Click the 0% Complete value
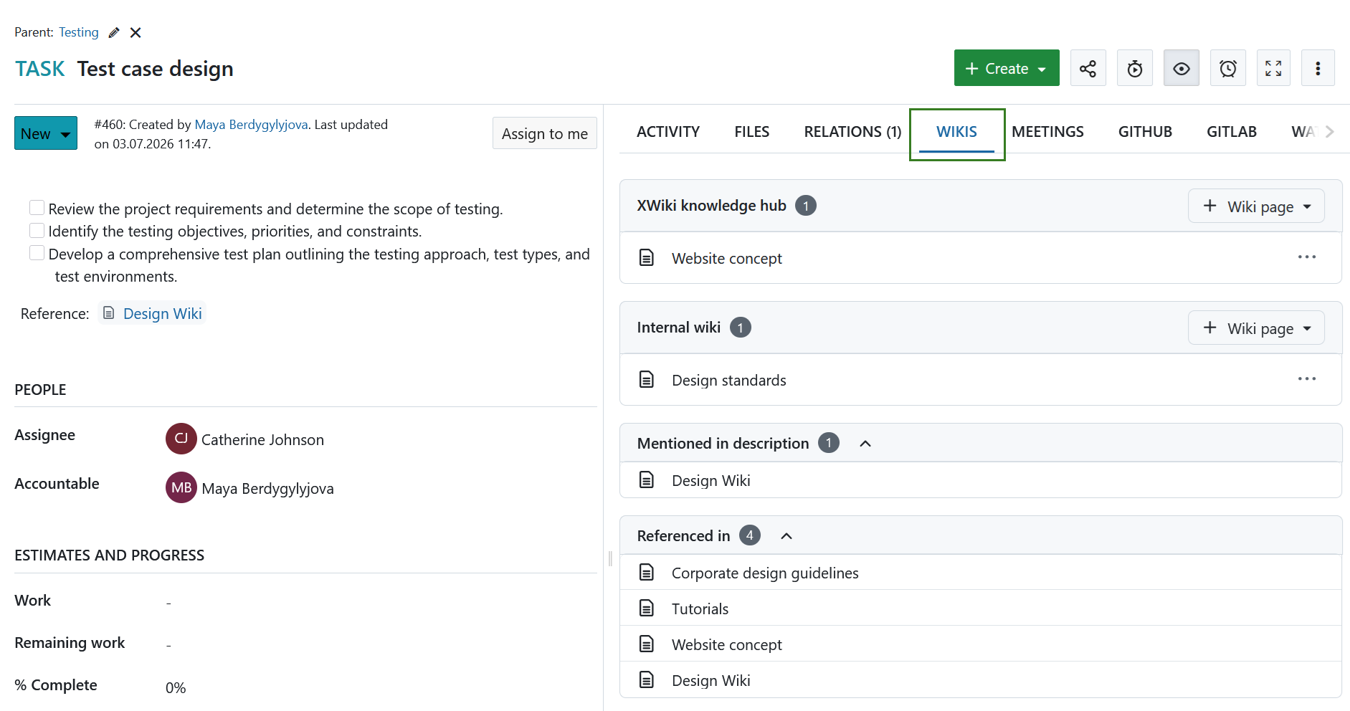Viewport: 1350px width, 711px height. click(176, 687)
